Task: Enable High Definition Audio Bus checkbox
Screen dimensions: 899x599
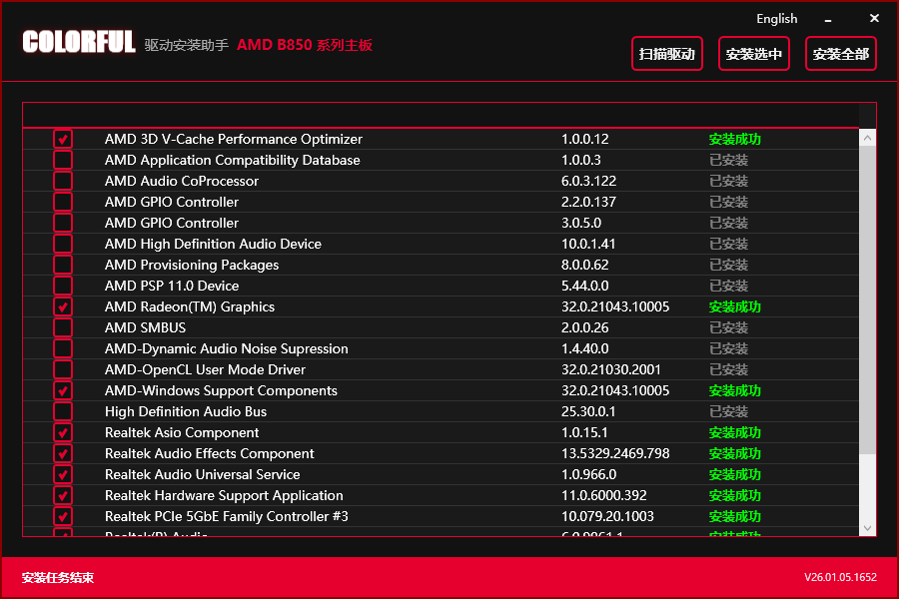Action: [63, 411]
